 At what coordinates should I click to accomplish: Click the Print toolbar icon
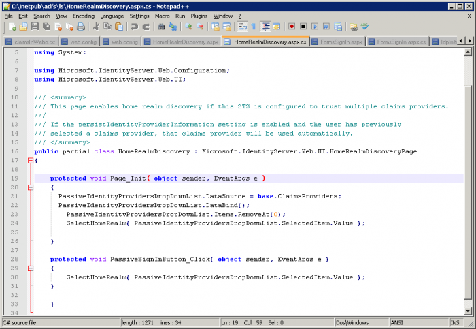[80, 27]
